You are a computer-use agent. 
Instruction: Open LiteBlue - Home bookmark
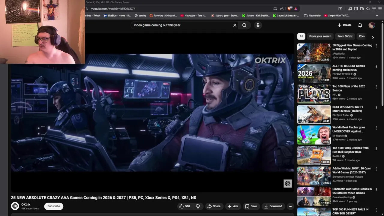coord(117,16)
